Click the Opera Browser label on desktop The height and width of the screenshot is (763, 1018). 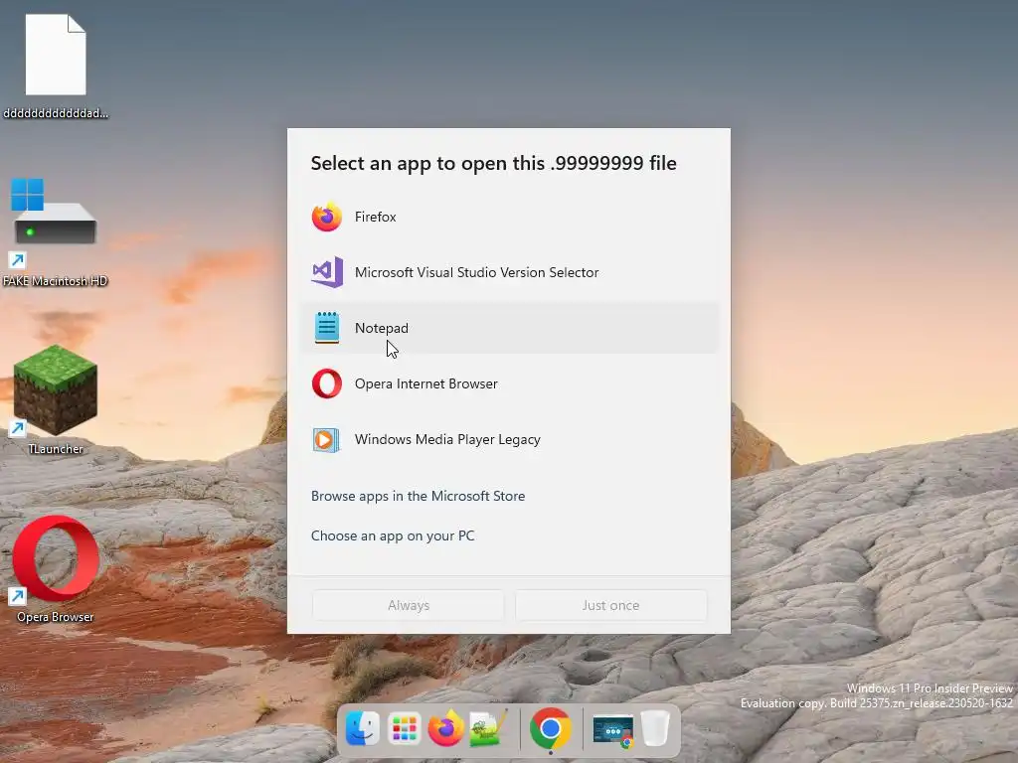pos(56,617)
